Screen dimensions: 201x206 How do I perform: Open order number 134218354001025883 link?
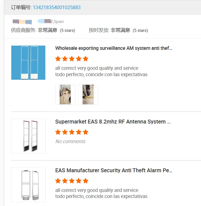57,7
